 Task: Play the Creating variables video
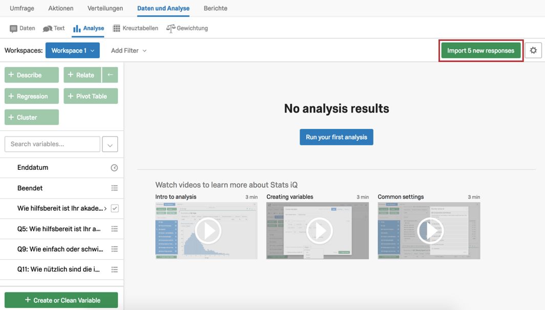[319, 231]
